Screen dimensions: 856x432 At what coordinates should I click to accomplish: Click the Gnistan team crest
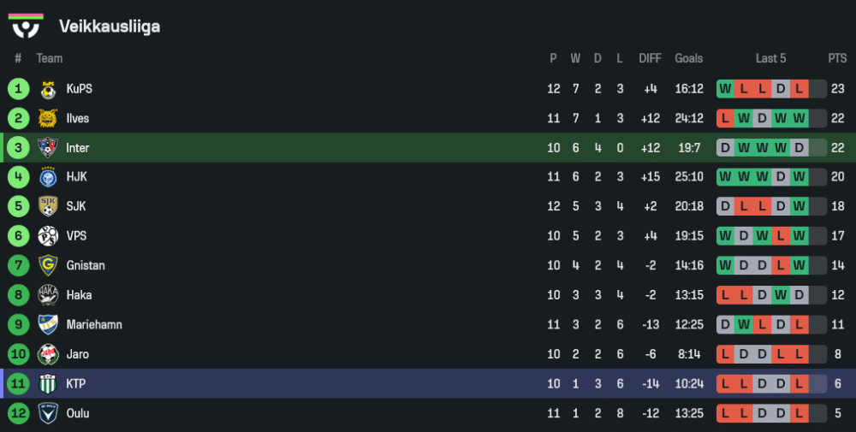48,266
